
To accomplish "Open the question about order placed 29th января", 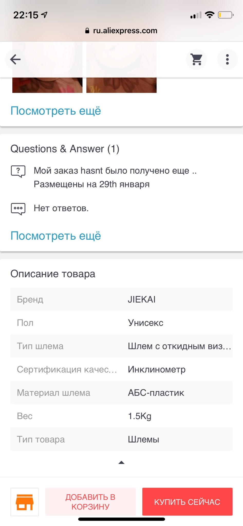I will (x=115, y=177).
